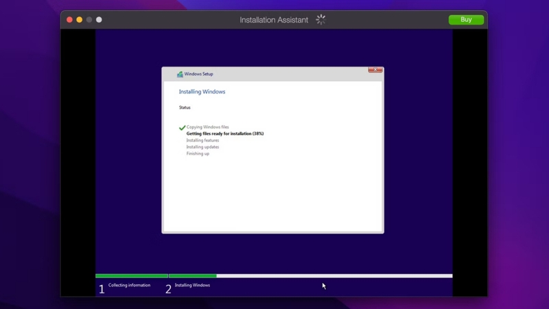549x309 pixels.
Task: Click 'Copying Windows files' status line
Action: point(208,127)
